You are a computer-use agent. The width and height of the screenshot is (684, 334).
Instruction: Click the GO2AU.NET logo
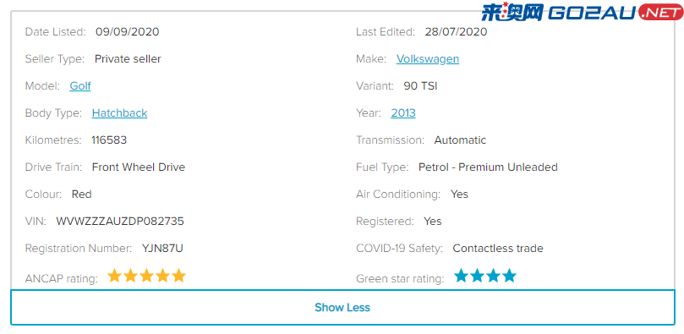(582, 12)
